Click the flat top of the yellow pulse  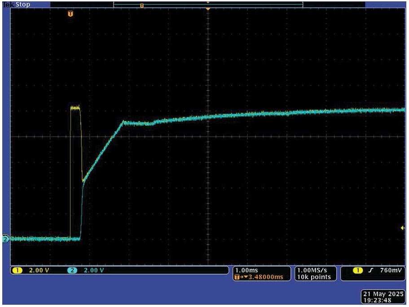point(75,107)
